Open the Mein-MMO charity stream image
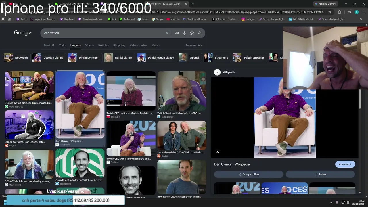The height and width of the screenshot is (207, 368). click(x=29, y=164)
